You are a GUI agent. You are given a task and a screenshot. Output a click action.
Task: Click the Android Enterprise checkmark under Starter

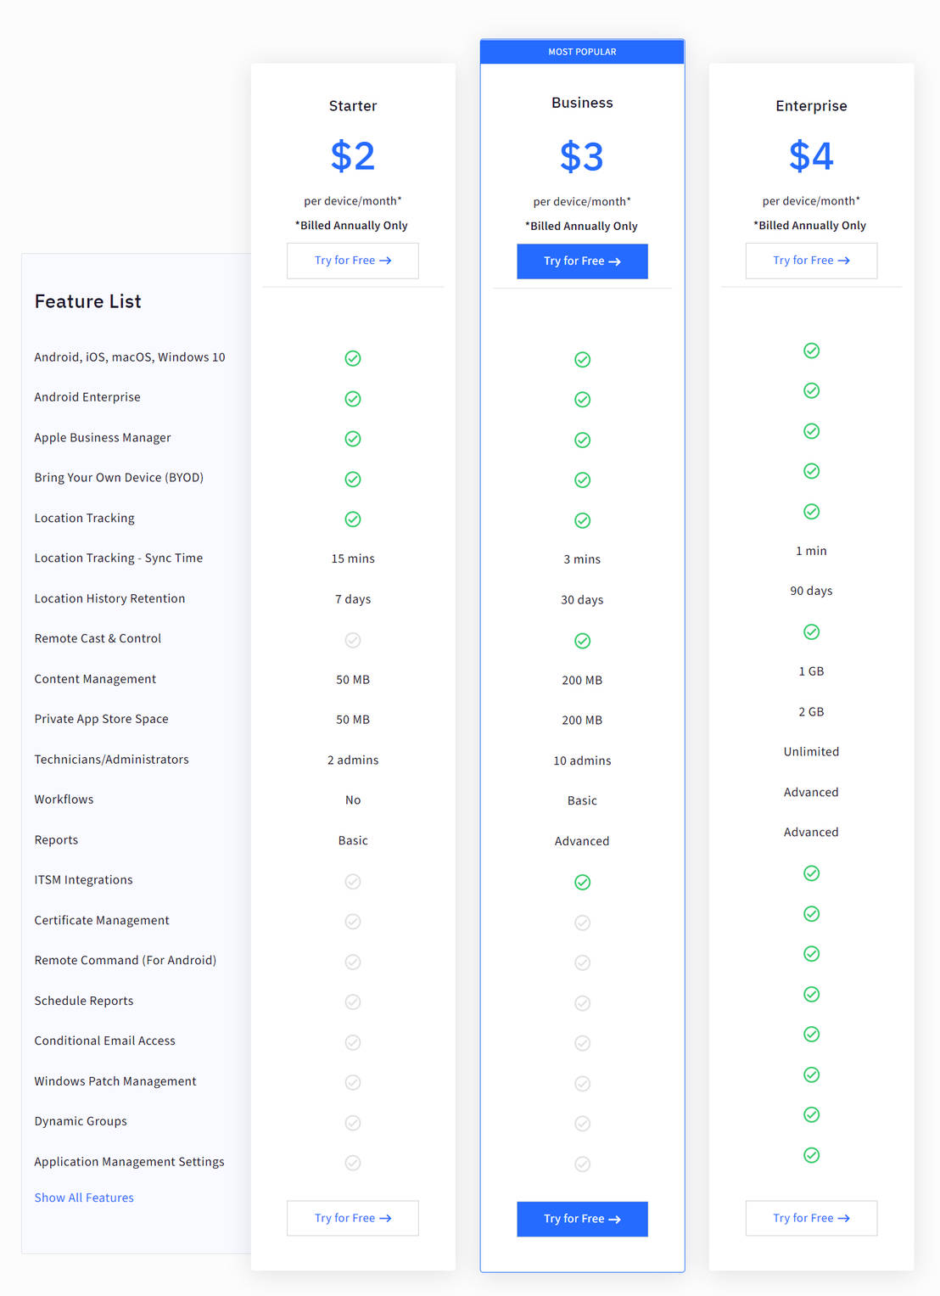click(x=353, y=398)
